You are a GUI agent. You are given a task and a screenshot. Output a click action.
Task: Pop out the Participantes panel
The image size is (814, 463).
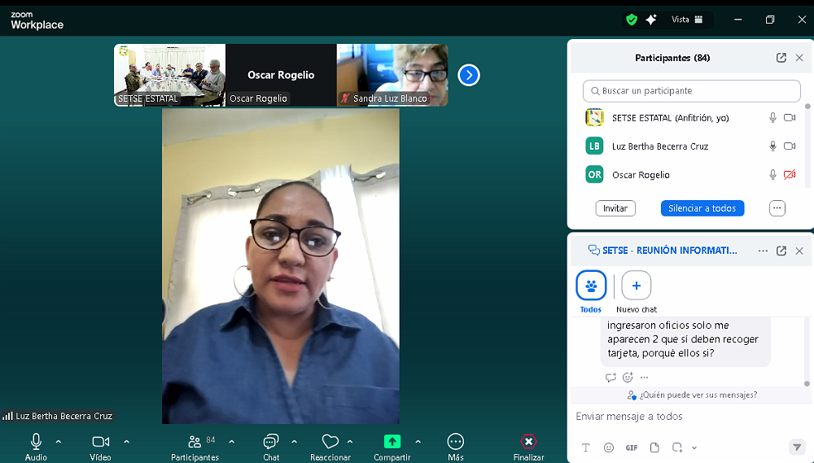click(781, 58)
